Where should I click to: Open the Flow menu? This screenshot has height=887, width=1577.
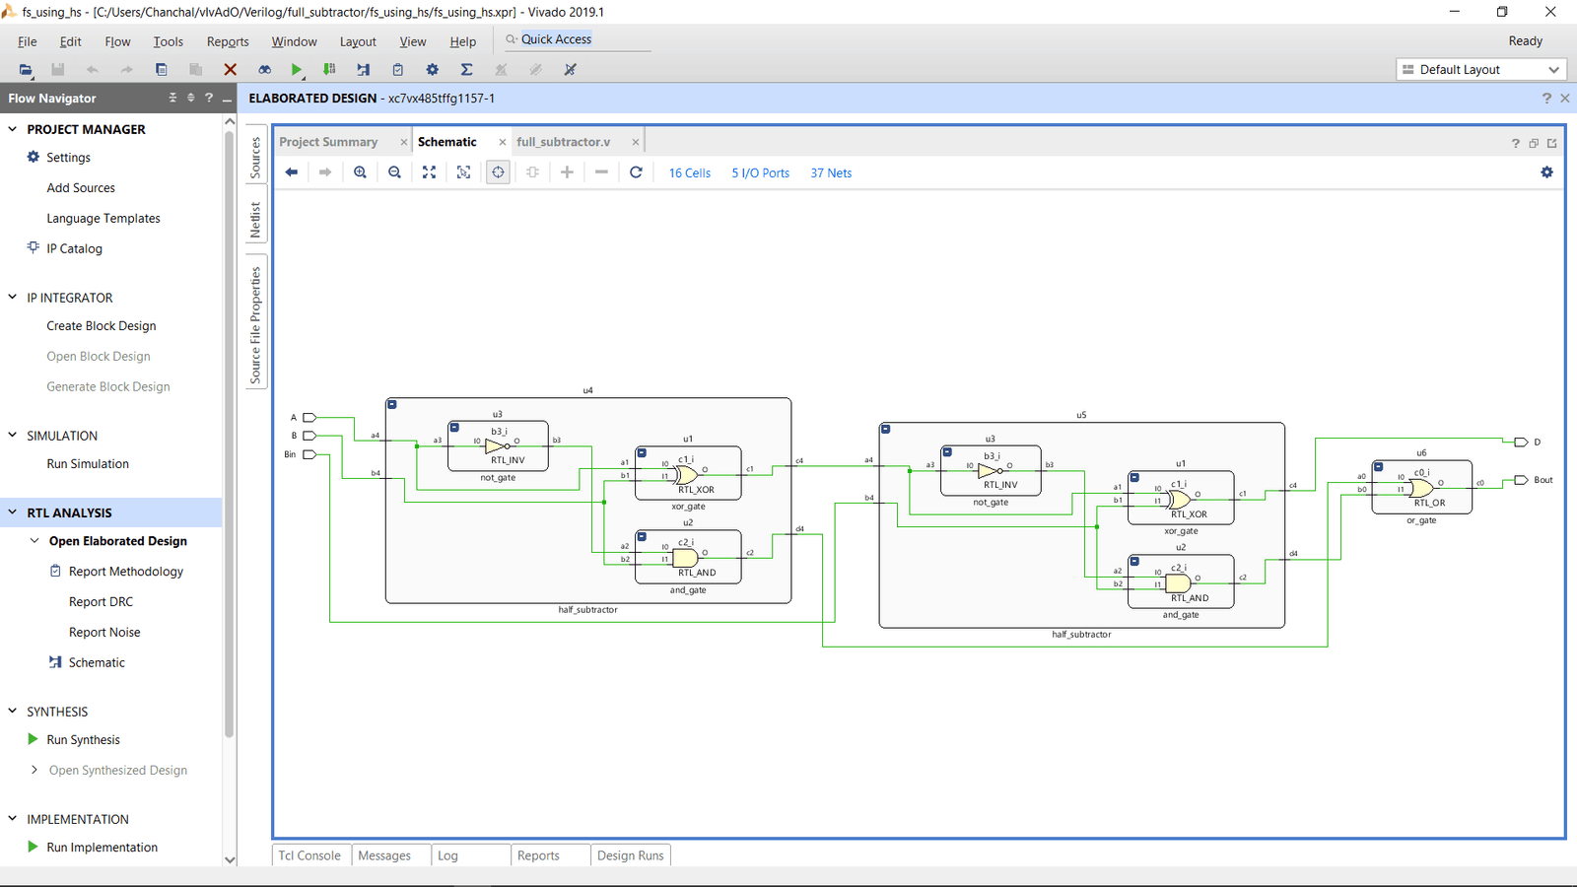pos(117,41)
